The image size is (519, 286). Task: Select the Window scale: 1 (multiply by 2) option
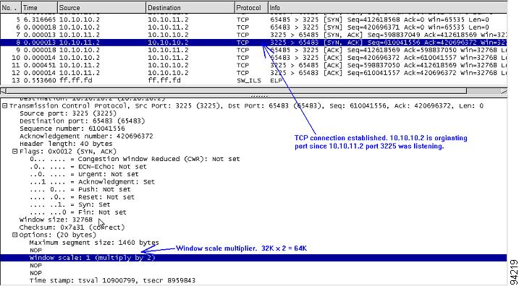coord(253,258)
